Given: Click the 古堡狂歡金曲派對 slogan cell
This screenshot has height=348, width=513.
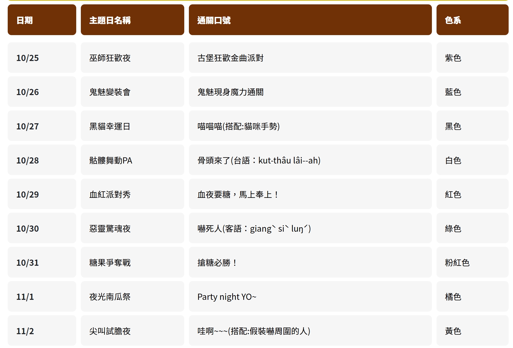Looking at the screenshot, I should [310, 58].
